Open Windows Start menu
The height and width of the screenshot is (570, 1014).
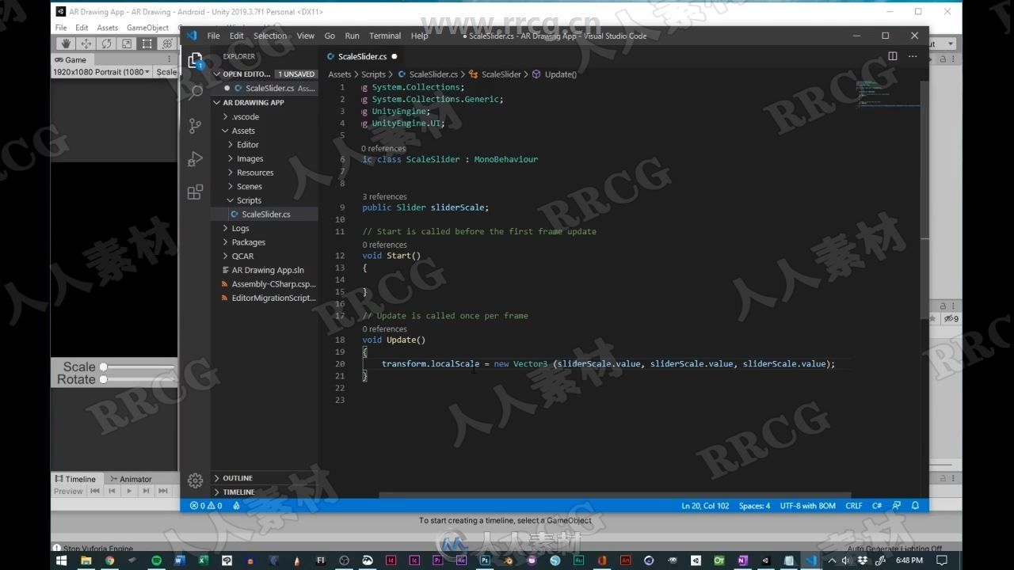(x=61, y=560)
